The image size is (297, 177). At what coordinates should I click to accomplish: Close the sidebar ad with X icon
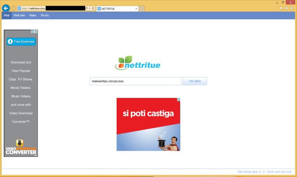coord(36,32)
